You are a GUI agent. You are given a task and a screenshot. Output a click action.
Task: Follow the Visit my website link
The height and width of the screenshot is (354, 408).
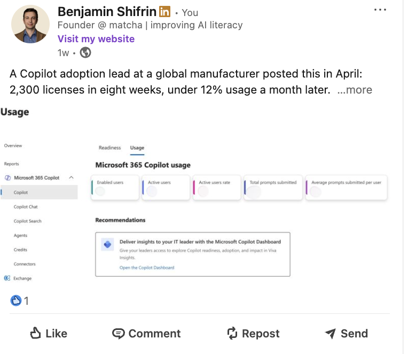coord(96,39)
